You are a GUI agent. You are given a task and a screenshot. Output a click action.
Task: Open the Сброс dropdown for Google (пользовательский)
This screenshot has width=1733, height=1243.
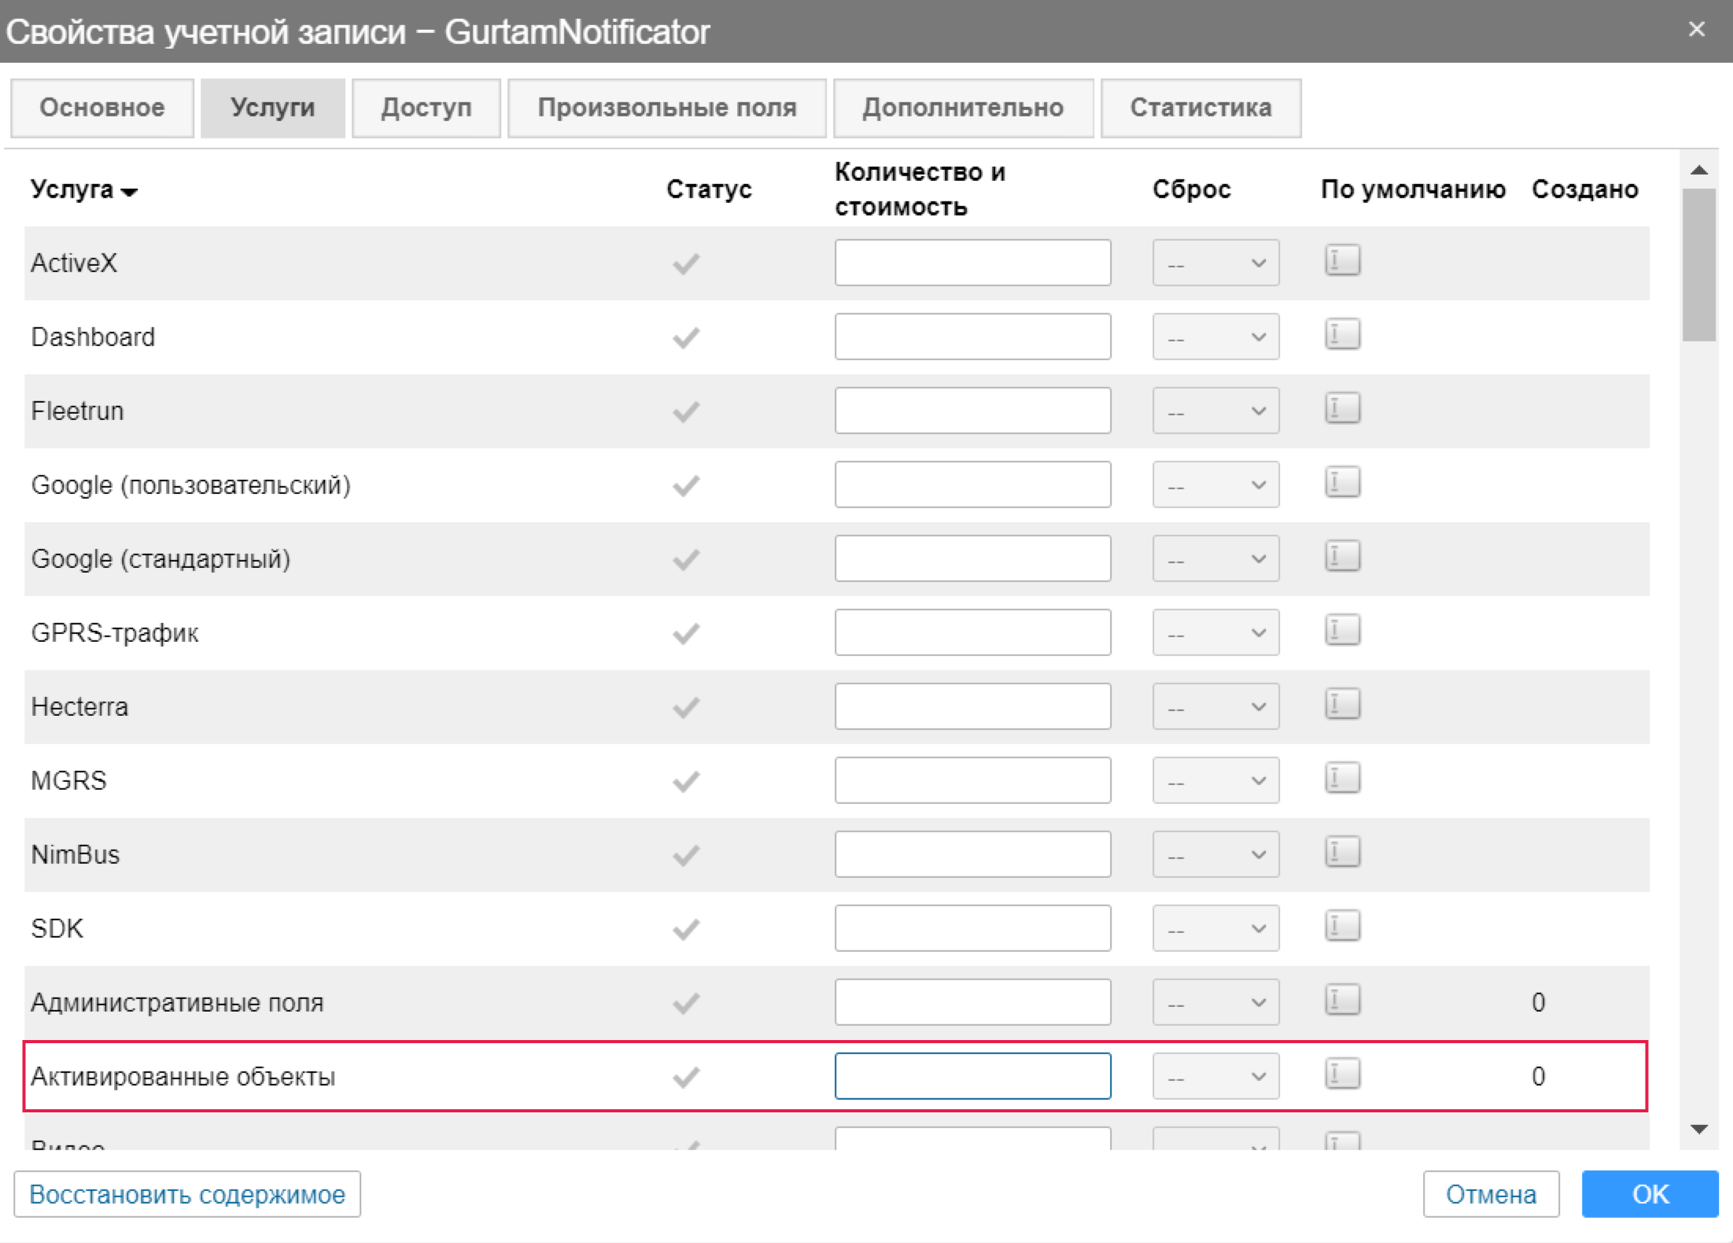1215,485
